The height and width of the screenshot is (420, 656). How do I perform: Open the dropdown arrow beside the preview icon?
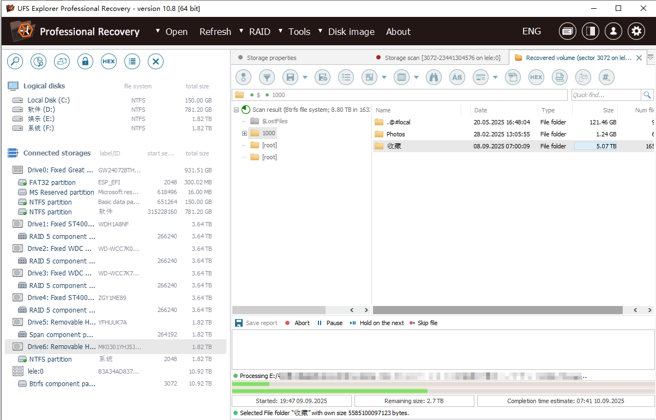coord(495,77)
